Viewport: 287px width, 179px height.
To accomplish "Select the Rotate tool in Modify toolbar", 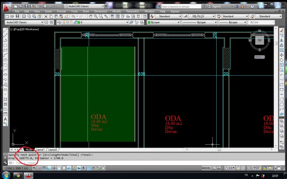I will point(282,60).
